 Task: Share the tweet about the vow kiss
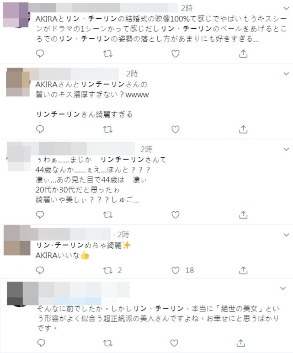243,129
